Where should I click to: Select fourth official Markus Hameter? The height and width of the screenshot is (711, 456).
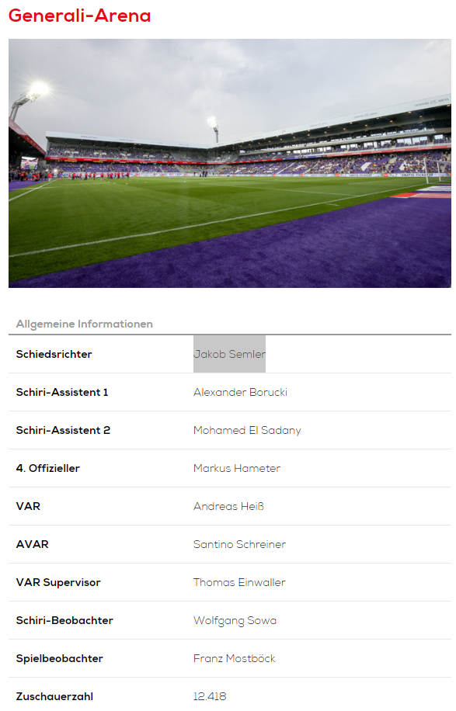coord(237,468)
